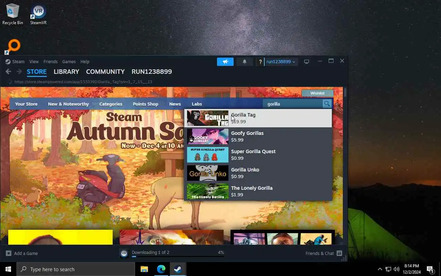Open the View menu
Screen dimensions: 441x276
click(34, 61)
